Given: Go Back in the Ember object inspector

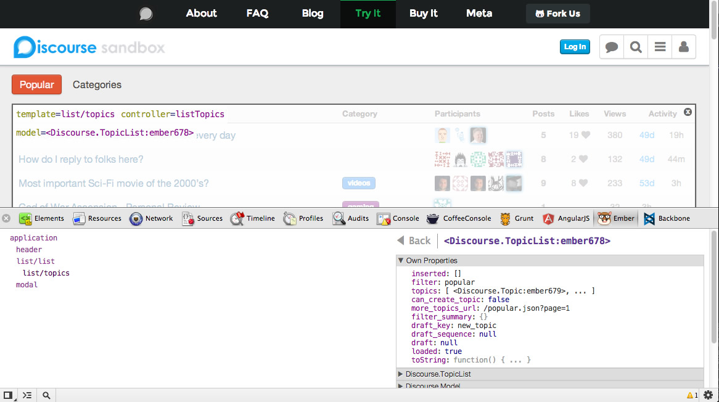Looking at the screenshot, I should click(x=414, y=241).
